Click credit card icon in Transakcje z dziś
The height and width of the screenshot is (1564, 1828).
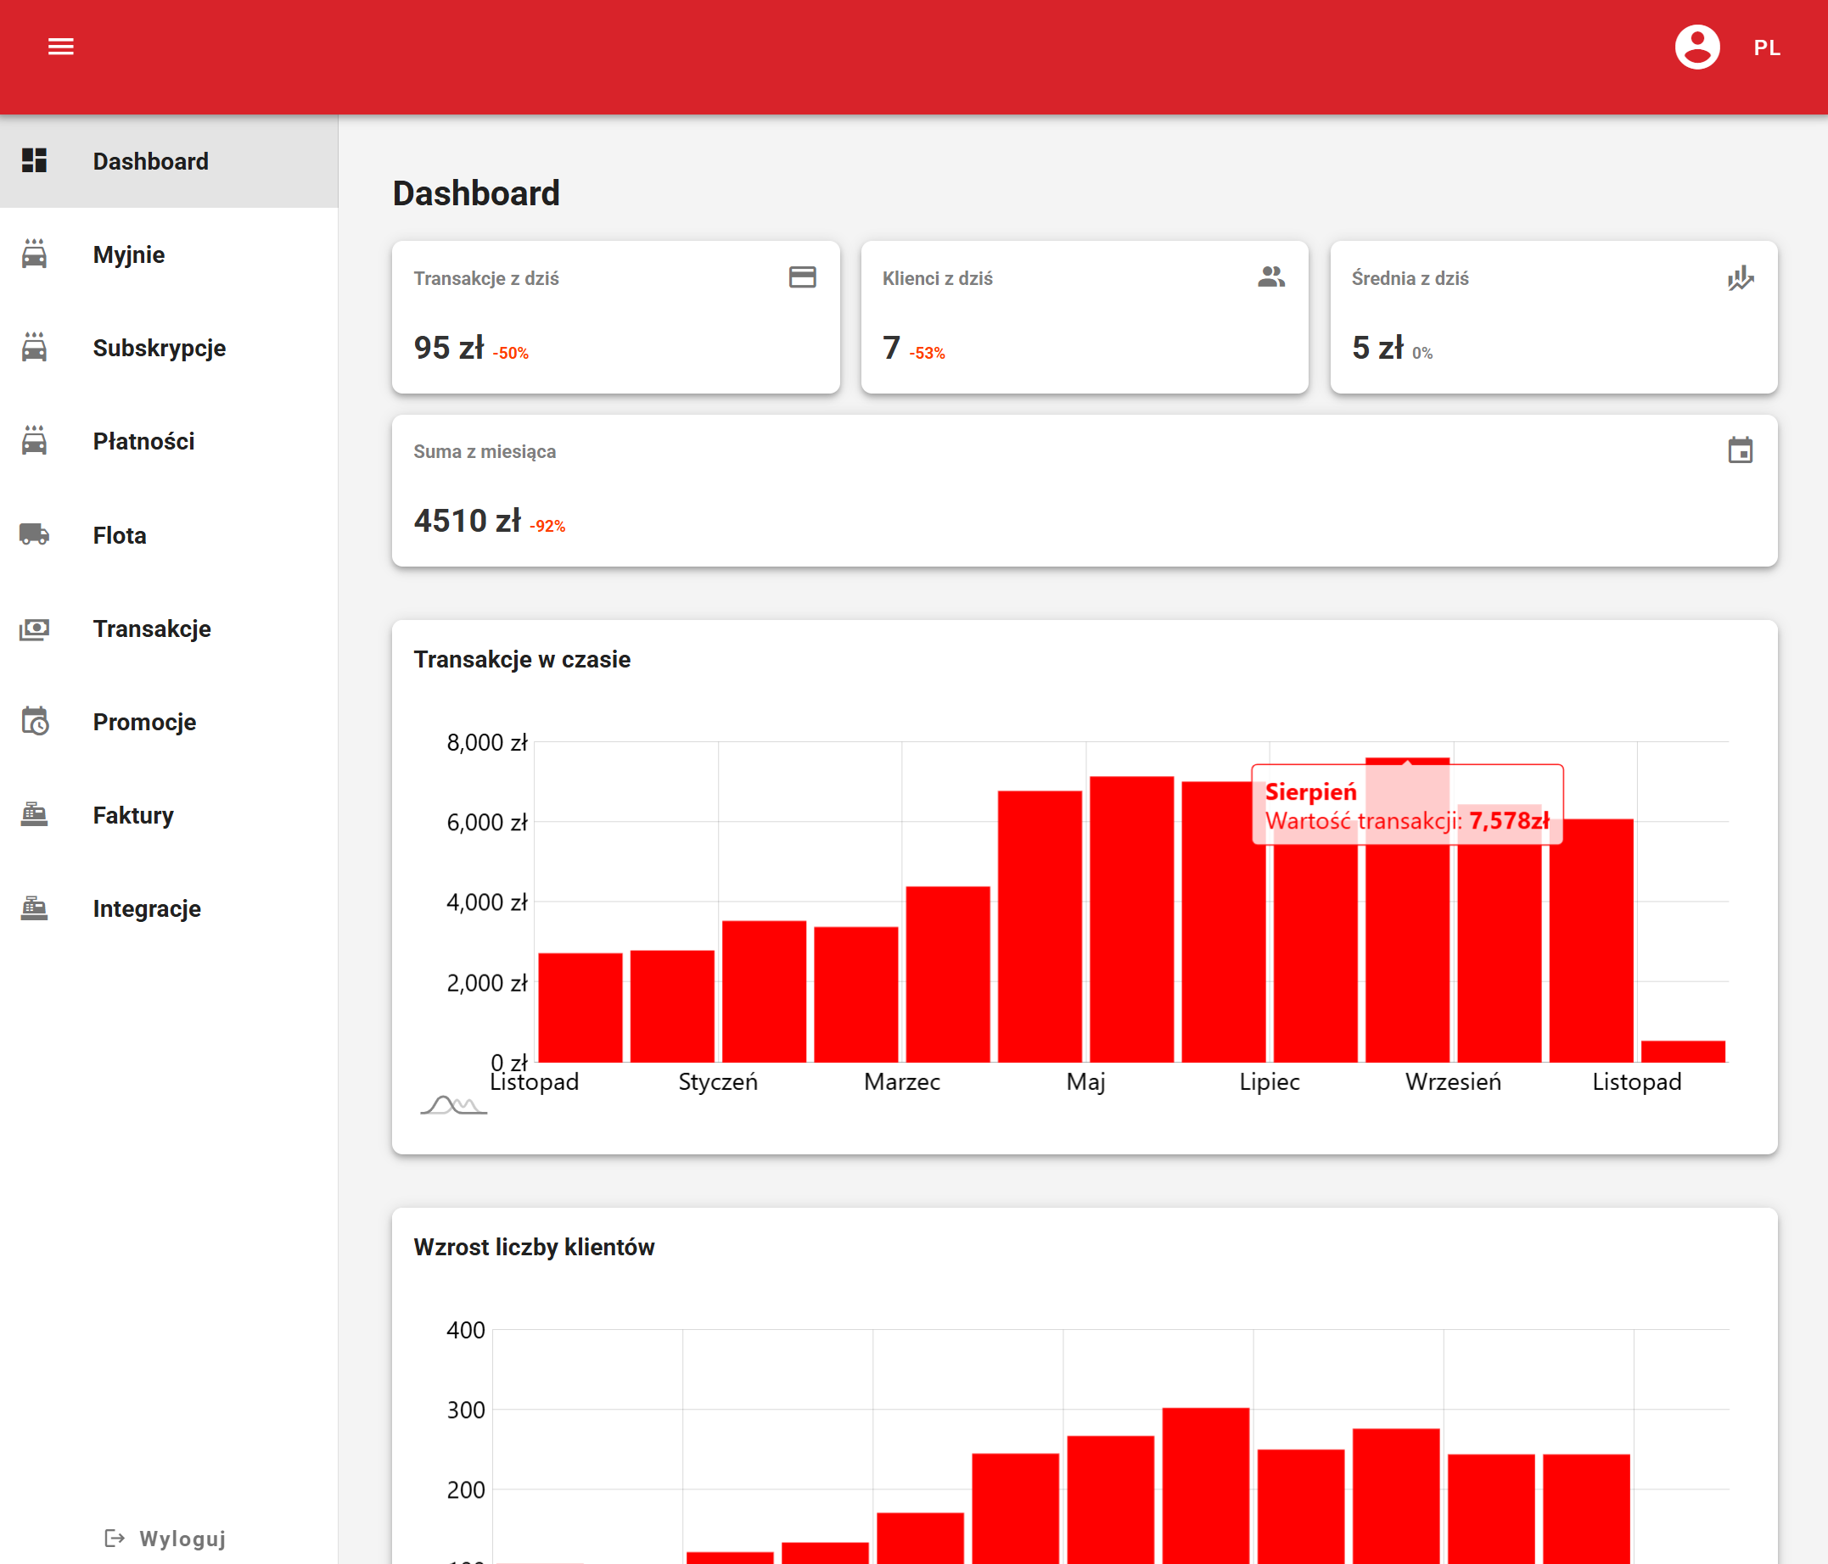click(802, 277)
